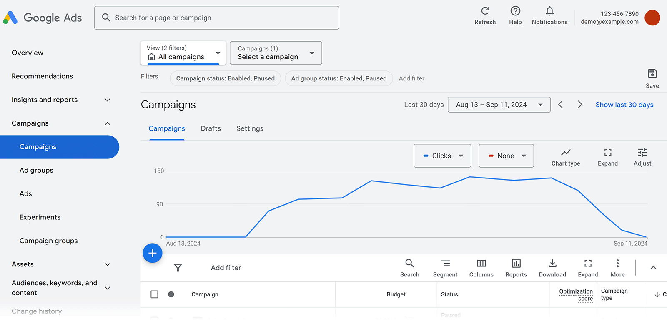
Task: Click Add filter in table toolbar
Action: pos(226,268)
